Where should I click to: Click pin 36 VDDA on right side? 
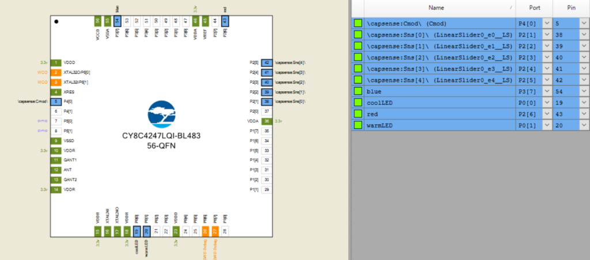click(267, 121)
